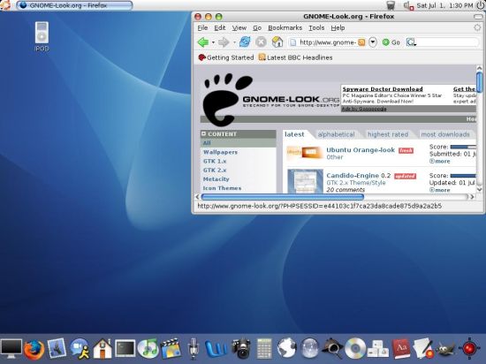Switch to the alphabetical tab
This screenshot has height=364, width=486.
pyautogui.click(x=336, y=134)
